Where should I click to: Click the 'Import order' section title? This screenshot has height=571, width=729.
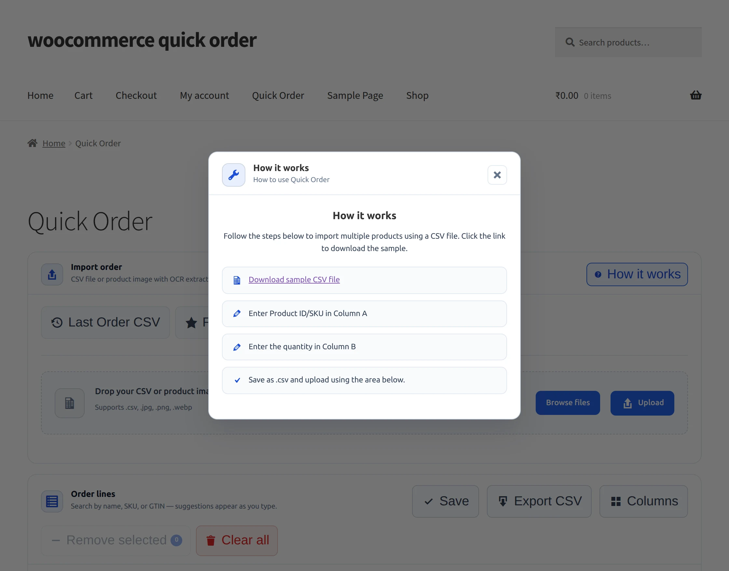[96, 267]
